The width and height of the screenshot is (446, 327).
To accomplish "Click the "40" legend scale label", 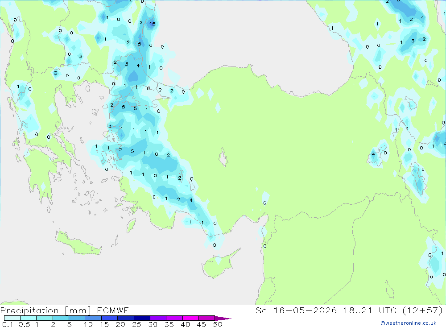I will pos(186,324).
